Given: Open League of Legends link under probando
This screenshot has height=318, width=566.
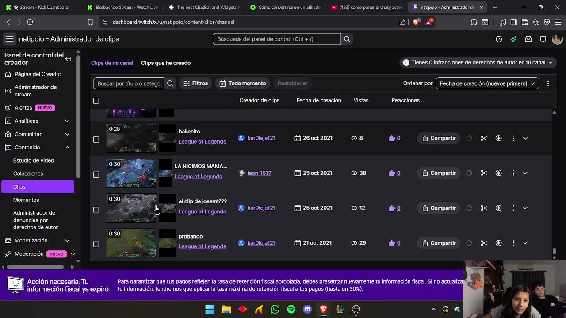Looking at the screenshot, I should pyautogui.click(x=202, y=246).
